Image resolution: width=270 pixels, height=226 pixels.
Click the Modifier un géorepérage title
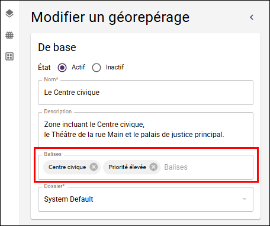(110, 17)
